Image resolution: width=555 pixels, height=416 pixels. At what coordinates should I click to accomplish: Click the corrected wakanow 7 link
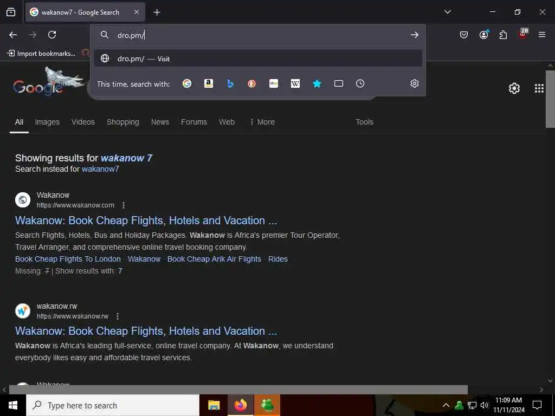click(126, 158)
